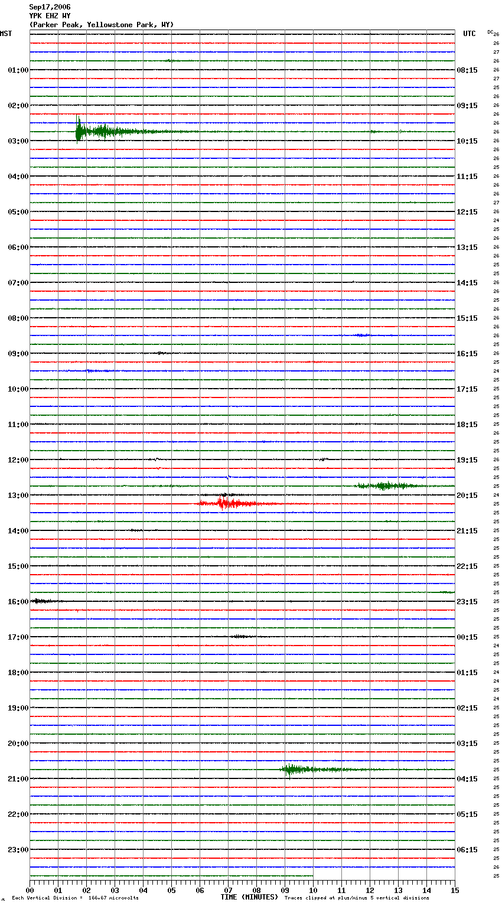Screen dimensions: 502x906
Task: Click the 04:15 UTC time label
Action: (467, 779)
